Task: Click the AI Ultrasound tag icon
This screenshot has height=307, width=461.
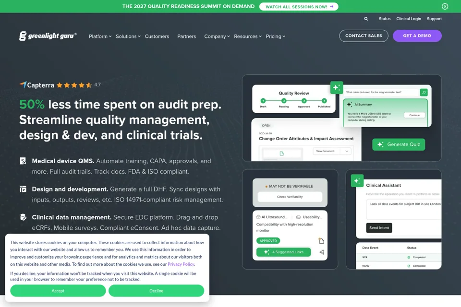Action: point(258,217)
